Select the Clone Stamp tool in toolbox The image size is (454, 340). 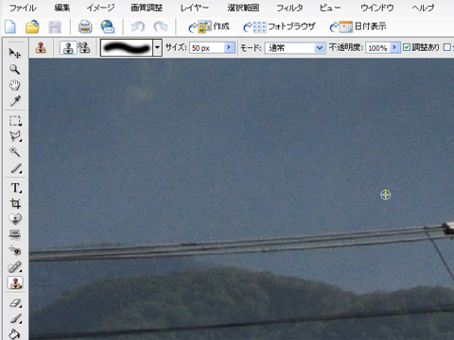15,282
